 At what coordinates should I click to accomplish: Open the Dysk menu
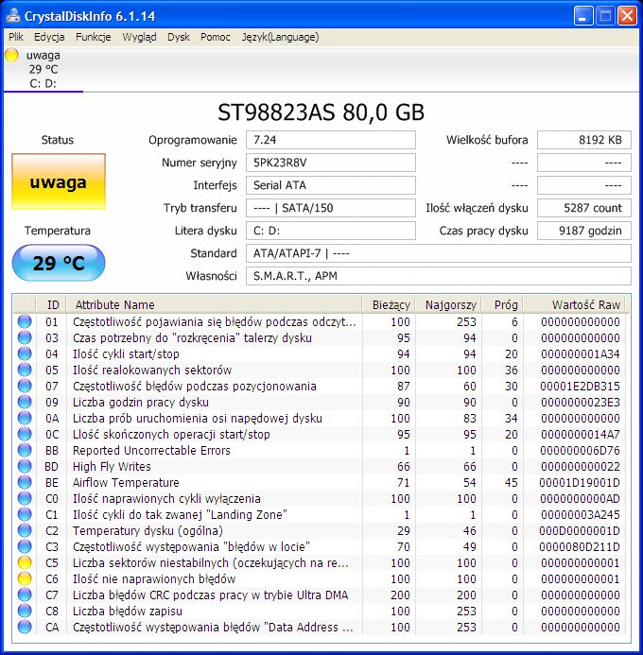179,37
